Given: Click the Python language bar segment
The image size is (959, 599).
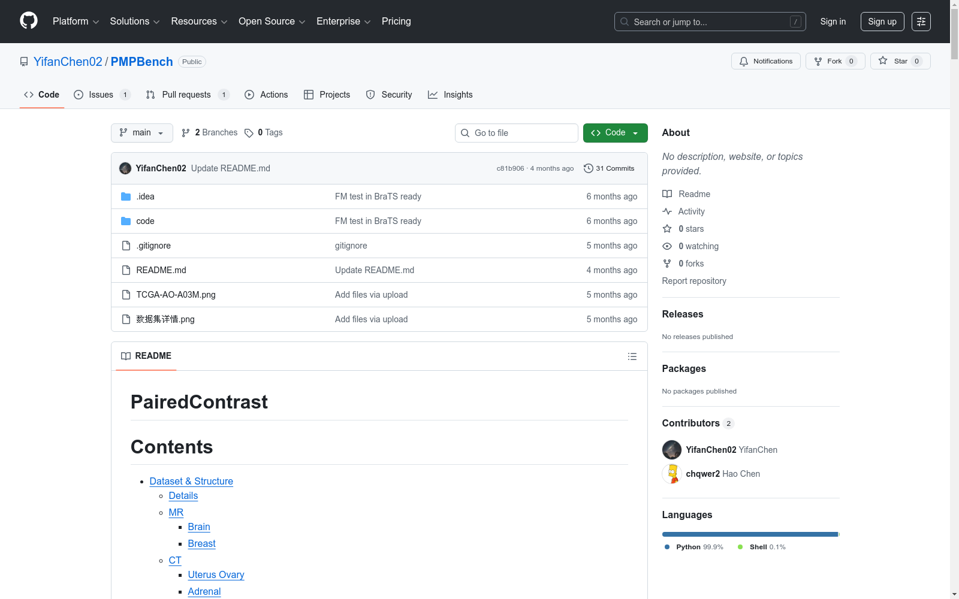Looking at the screenshot, I should 750,534.
